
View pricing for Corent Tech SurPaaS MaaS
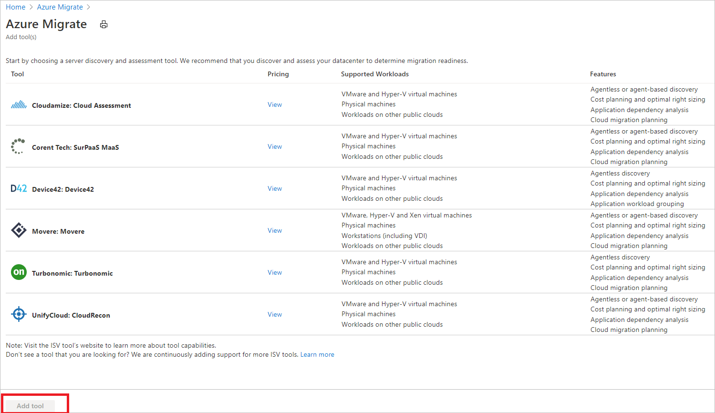point(275,147)
